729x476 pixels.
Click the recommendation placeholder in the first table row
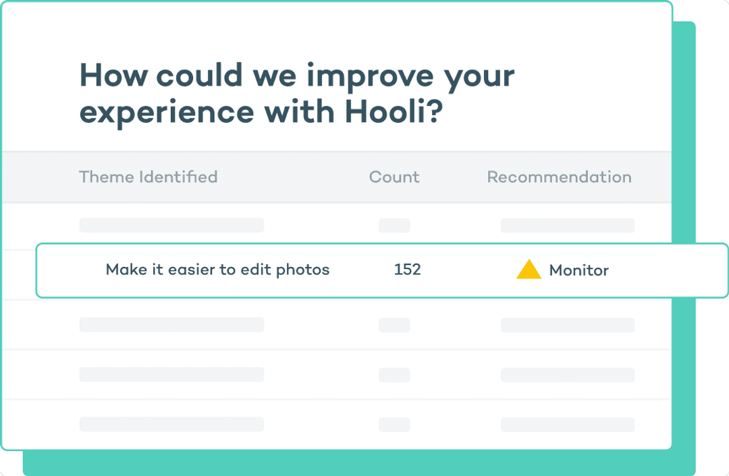coord(568,226)
